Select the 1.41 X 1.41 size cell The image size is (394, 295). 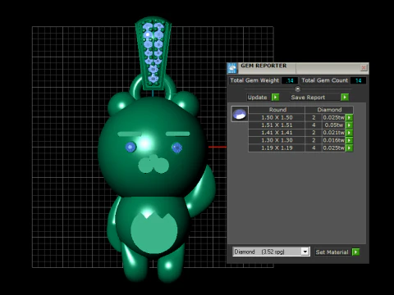[x=277, y=133]
